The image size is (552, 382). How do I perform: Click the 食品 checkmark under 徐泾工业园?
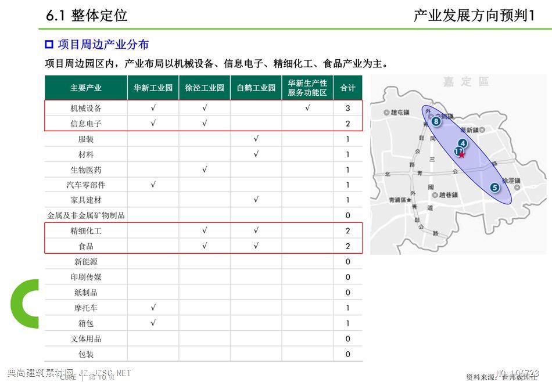pos(205,246)
